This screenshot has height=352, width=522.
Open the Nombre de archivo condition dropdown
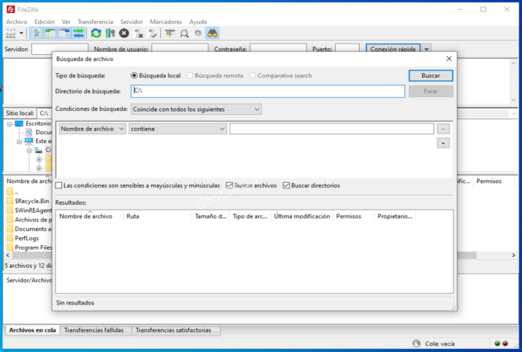coord(92,129)
